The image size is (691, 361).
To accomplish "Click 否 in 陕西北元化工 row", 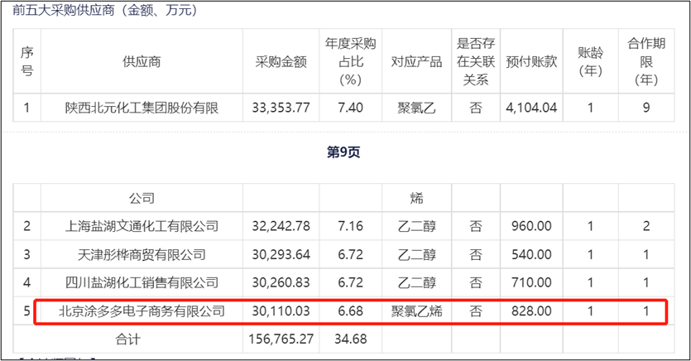I will point(476,108).
